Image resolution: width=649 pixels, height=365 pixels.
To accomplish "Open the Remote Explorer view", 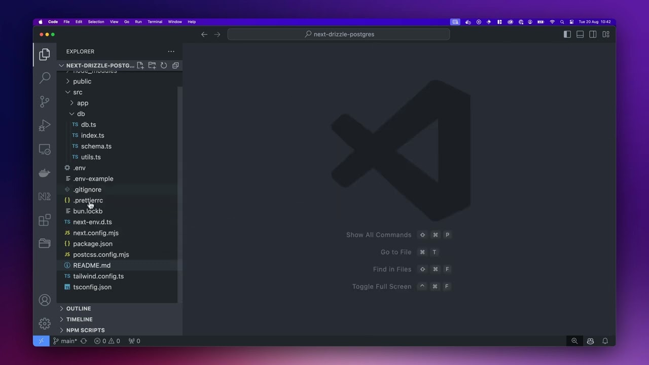I will (x=45, y=149).
